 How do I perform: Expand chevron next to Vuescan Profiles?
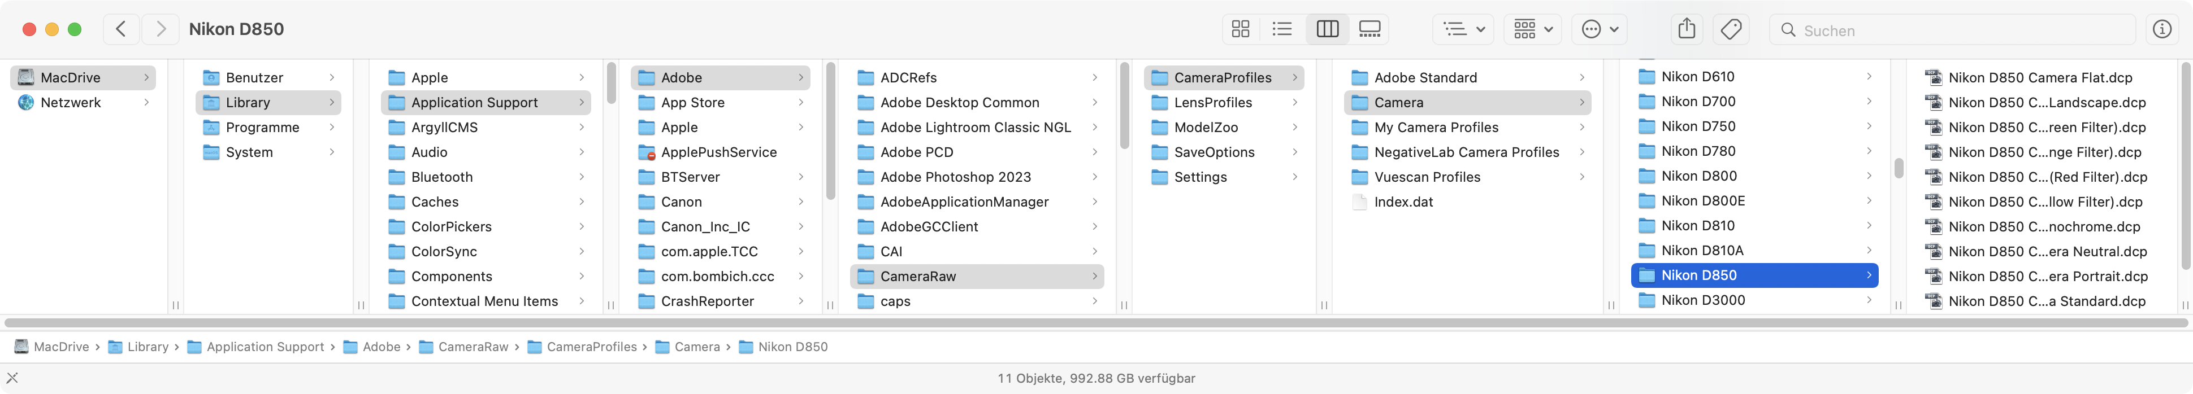pos(1582,177)
